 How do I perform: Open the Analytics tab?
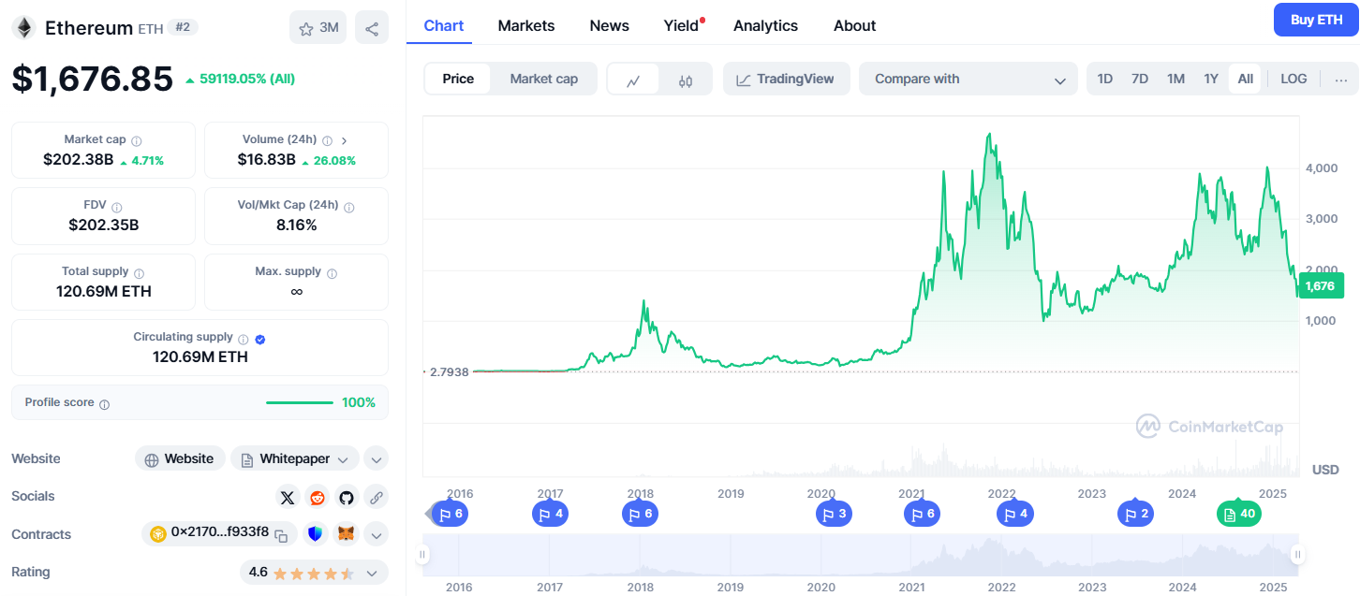765,25
